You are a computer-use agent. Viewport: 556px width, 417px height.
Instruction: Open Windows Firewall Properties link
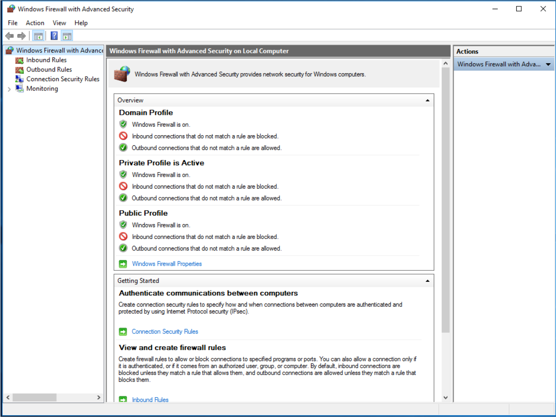tap(167, 264)
